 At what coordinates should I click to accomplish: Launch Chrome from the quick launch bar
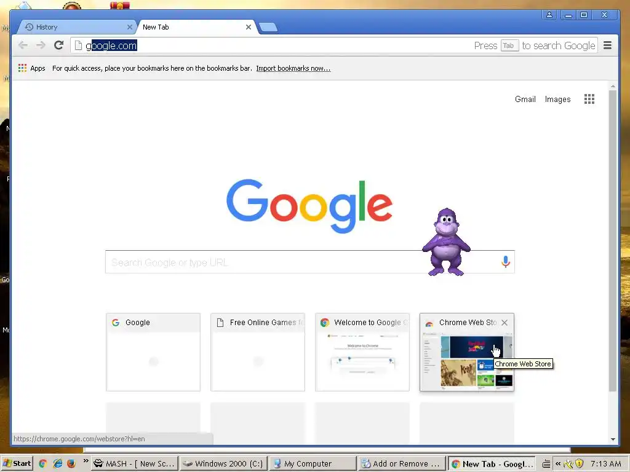tap(42, 463)
